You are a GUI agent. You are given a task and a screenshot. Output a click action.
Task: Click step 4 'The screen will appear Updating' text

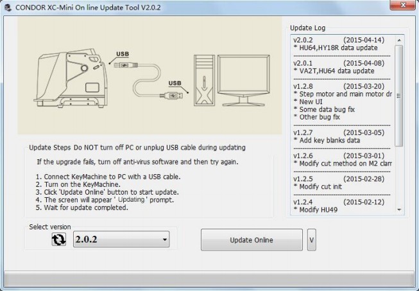(x=105, y=200)
